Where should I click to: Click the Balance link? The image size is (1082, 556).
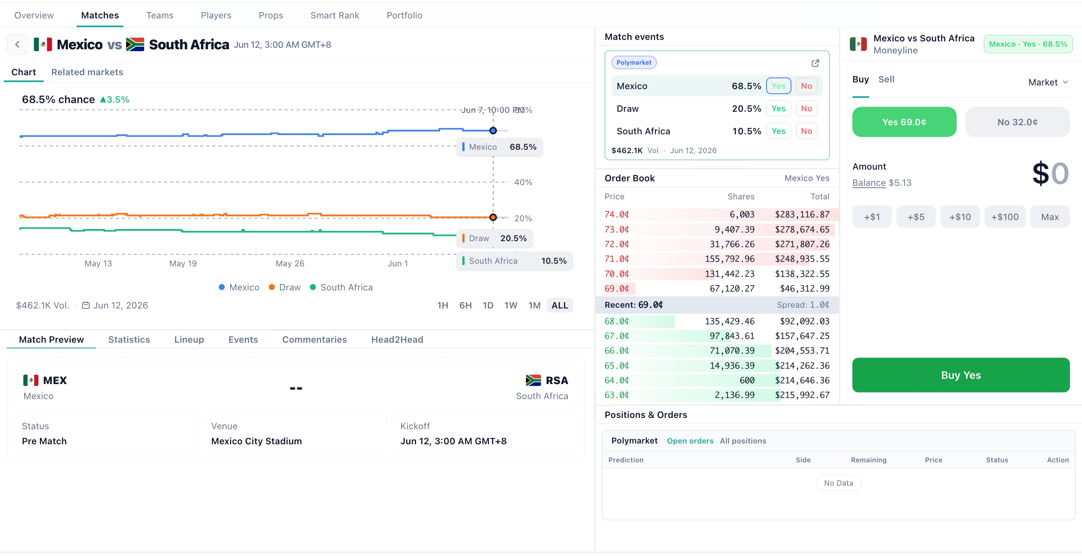tap(869, 183)
